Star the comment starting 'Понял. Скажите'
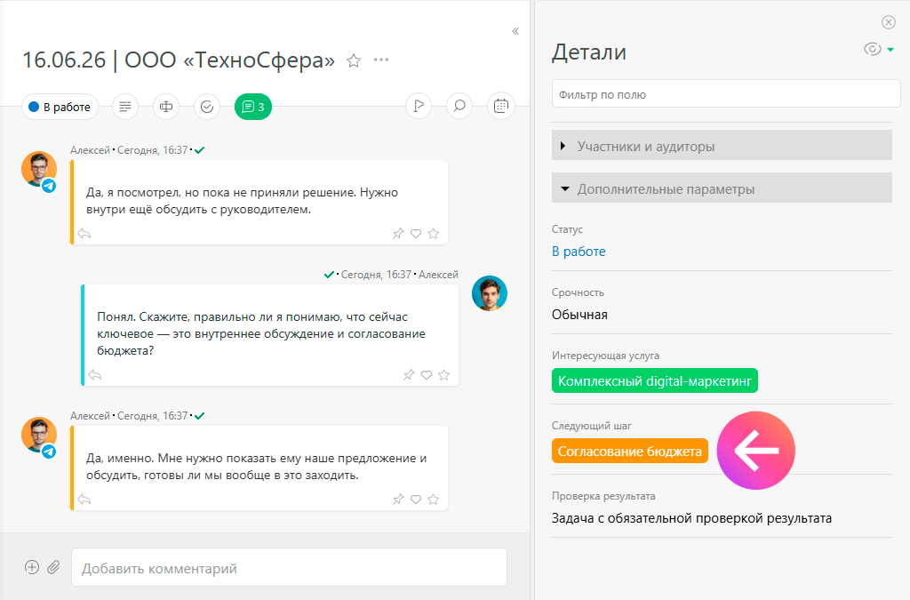This screenshot has width=910, height=600. pyautogui.click(x=444, y=375)
